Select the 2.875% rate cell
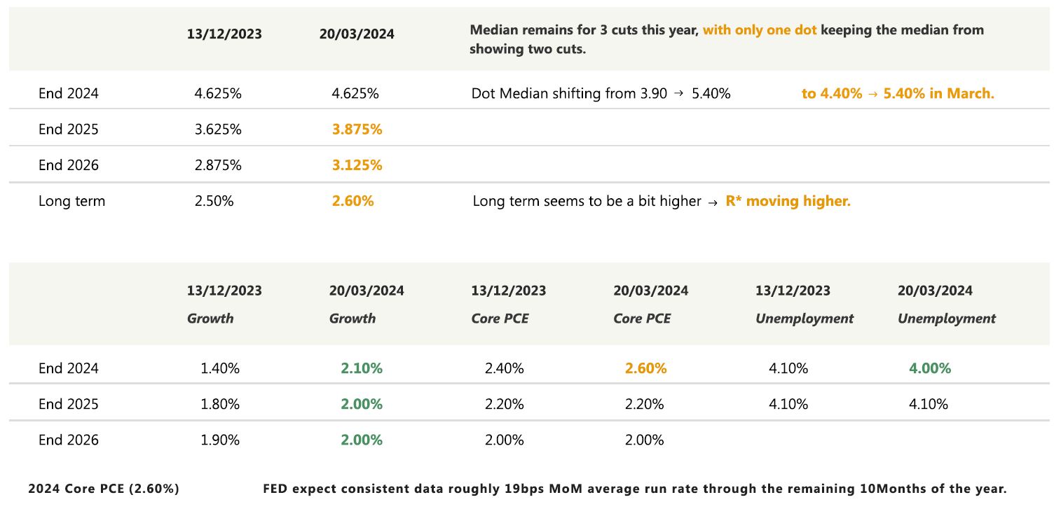This screenshot has width=1061, height=509. (218, 165)
